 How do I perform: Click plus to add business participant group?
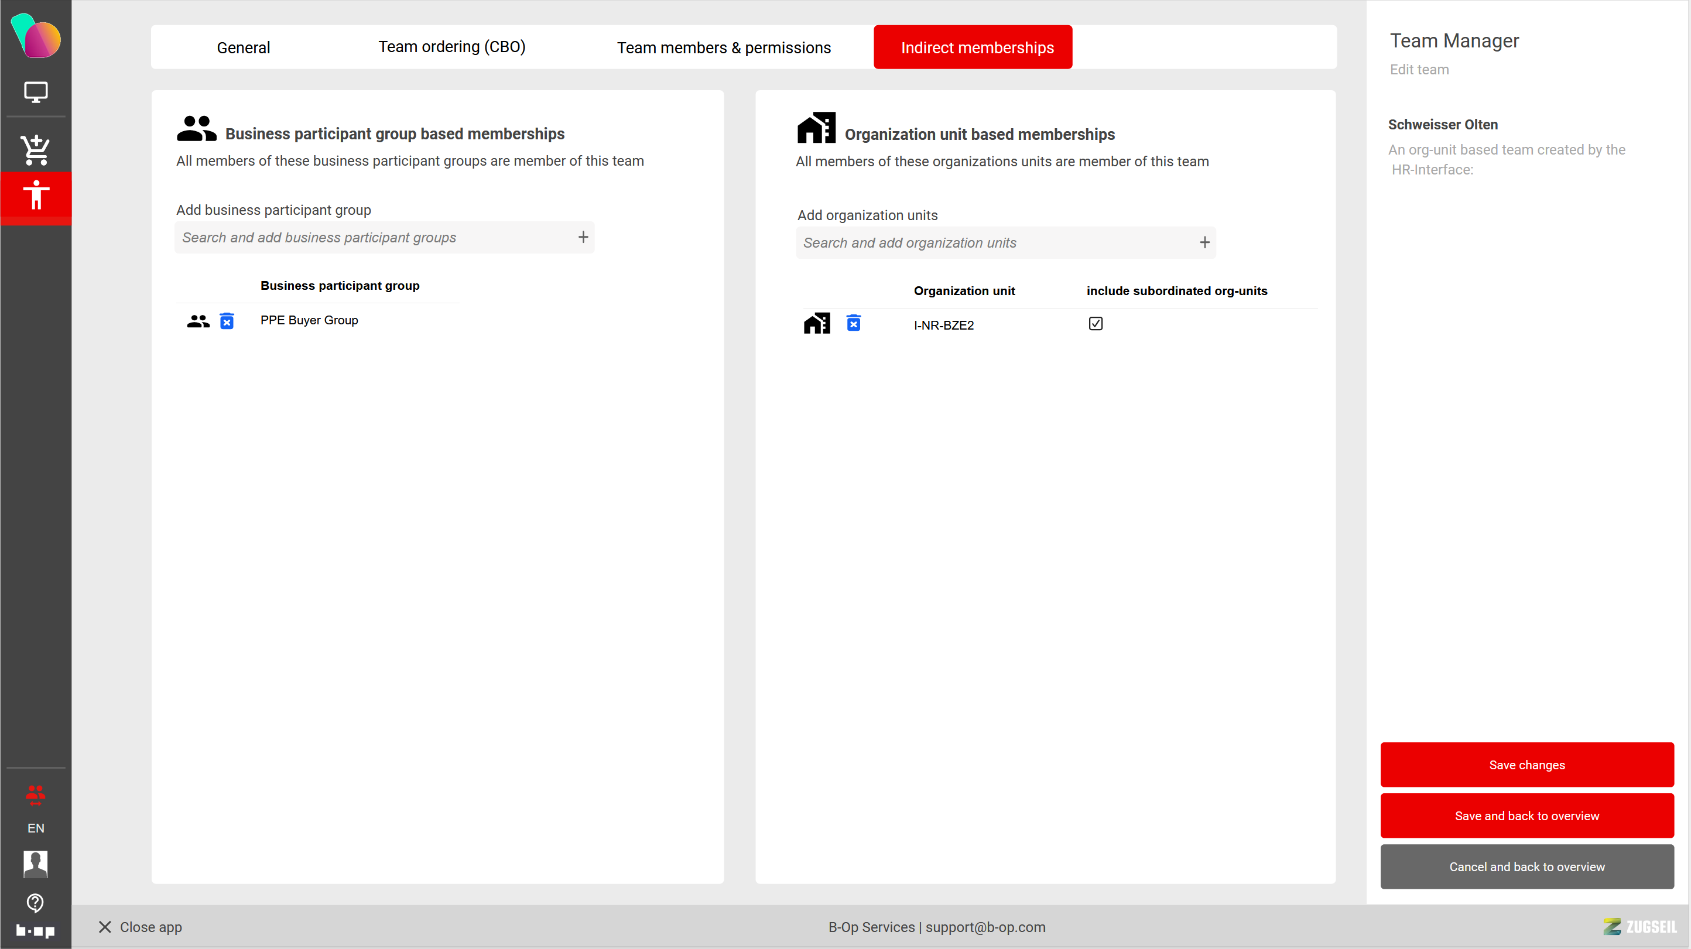pyautogui.click(x=583, y=237)
